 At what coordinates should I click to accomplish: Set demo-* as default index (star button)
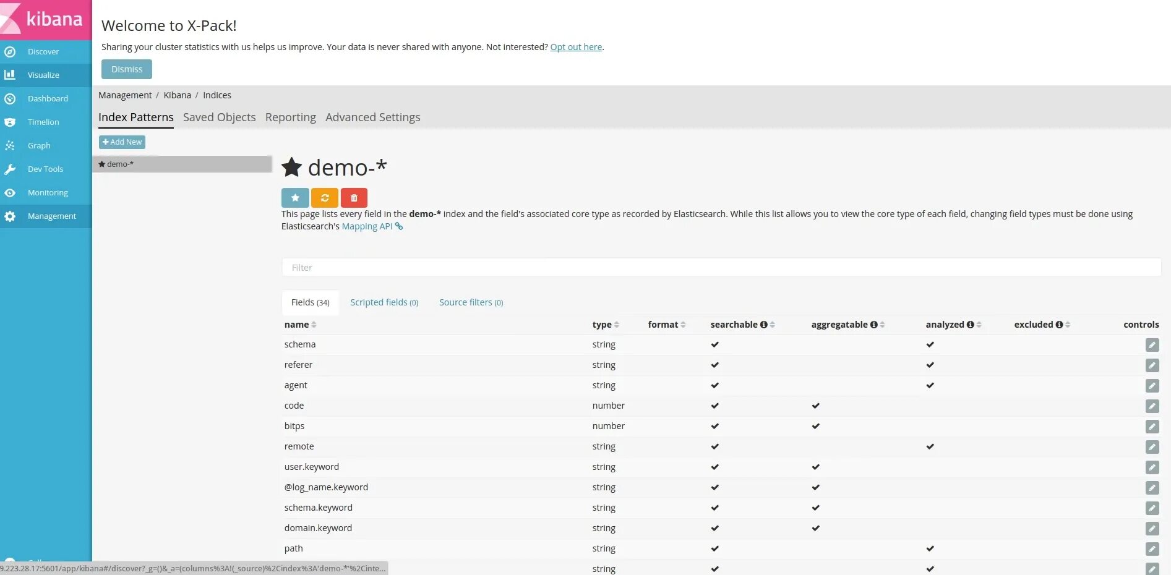pos(295,198)
